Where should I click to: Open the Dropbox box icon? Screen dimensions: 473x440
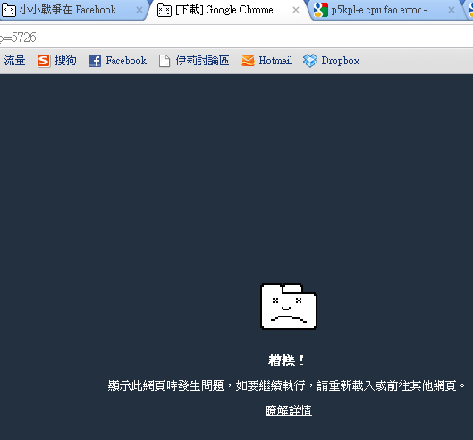click(310, 61)
